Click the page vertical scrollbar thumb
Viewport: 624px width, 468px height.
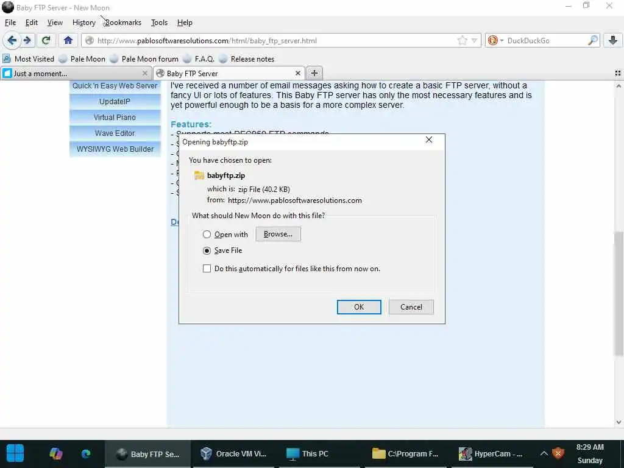[x=619, y=293]
